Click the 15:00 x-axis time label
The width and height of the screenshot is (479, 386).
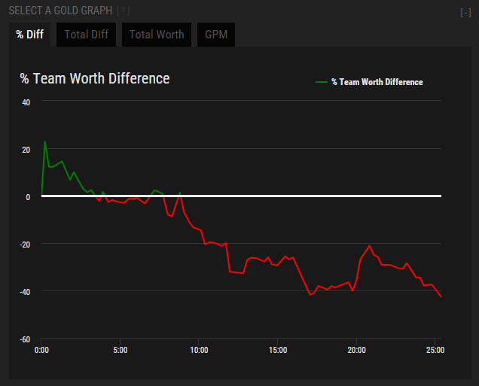278,350
